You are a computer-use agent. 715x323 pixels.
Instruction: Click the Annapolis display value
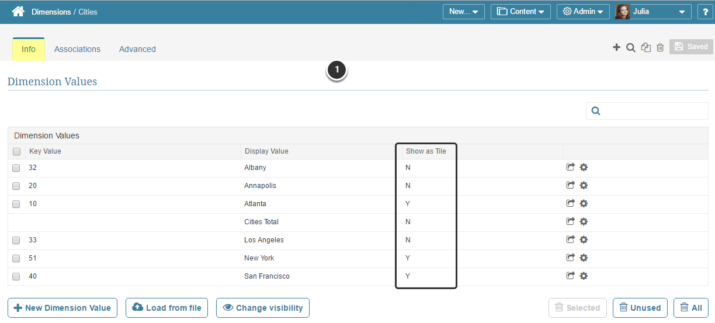tap(260, 186)
